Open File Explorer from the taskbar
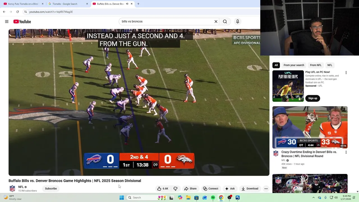This screenshot has width=359, height=202. click(x=188, y=198)
